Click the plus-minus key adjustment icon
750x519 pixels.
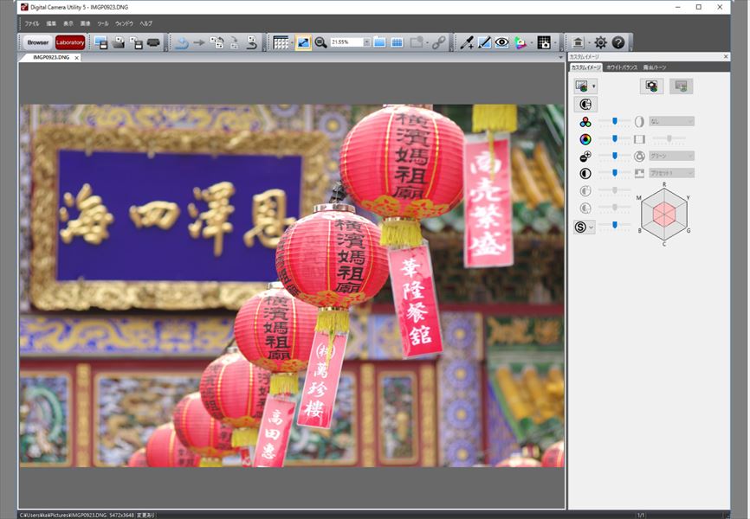[x=585, y=157]
